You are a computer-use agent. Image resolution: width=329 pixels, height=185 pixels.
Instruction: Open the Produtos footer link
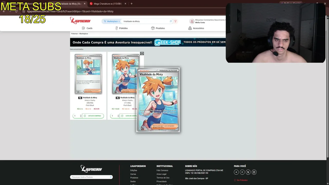[x=134, y=178]
